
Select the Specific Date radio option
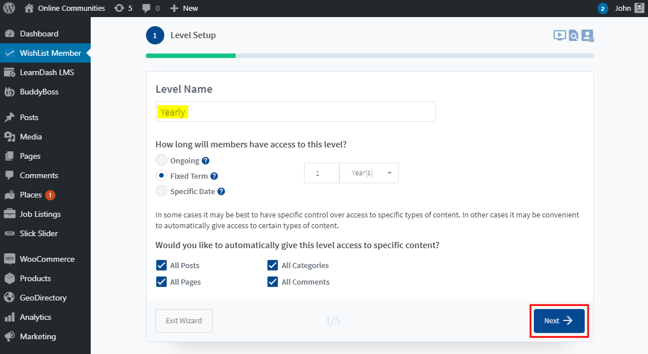(x=161, y=191)
